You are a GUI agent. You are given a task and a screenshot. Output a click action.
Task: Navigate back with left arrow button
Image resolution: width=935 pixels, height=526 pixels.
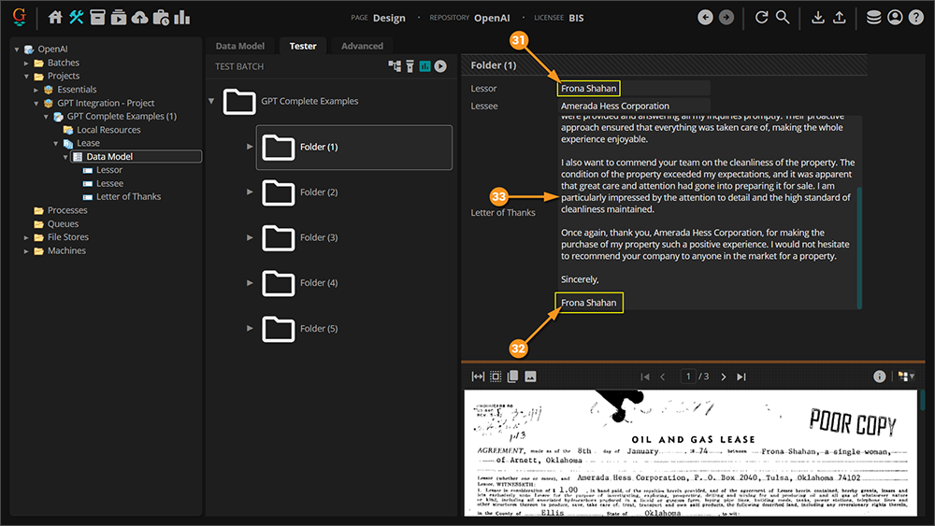pyautogui.click(x=705, y=17)
